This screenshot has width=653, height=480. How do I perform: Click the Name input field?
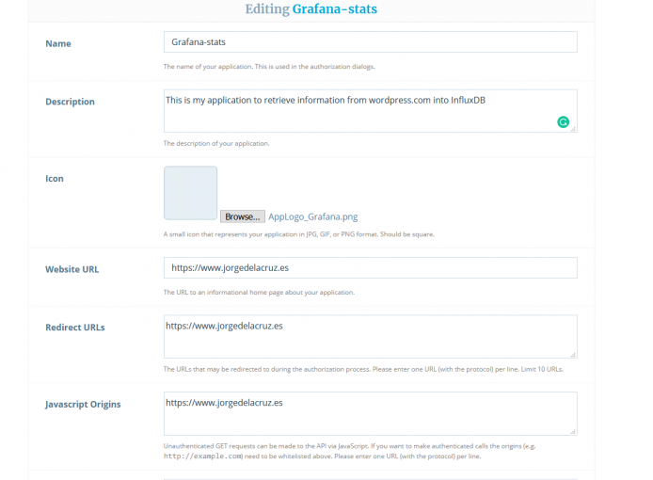click(x=370, y=42)
